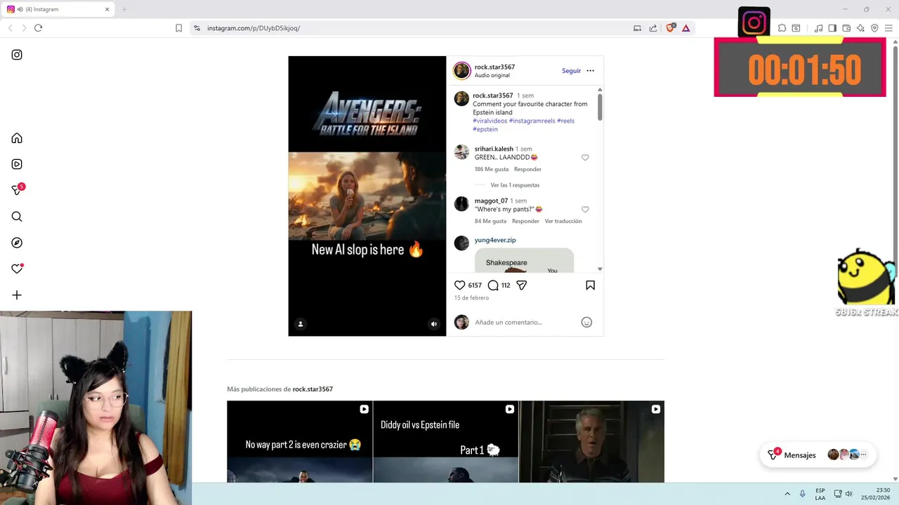Open Notifications heart in sidebar
The width and height of the screenshot is (899, 505).
pos(17,269)
